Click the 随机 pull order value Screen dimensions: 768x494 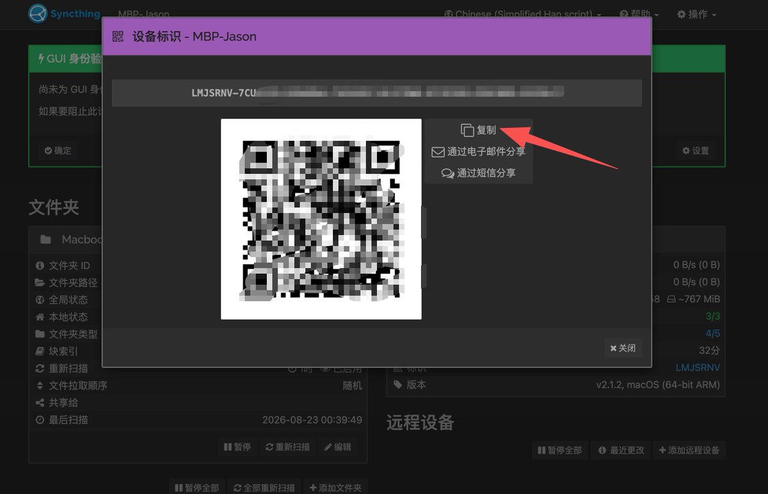click(x=353, y=385)
